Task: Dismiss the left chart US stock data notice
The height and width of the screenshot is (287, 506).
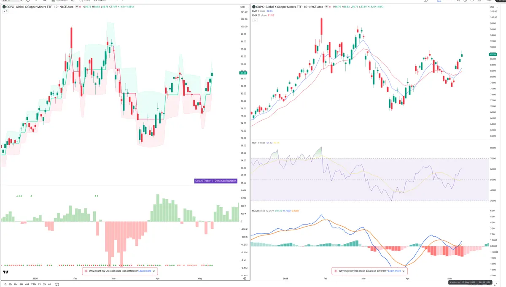Action: pyautogui.click(x=154, y=271)
